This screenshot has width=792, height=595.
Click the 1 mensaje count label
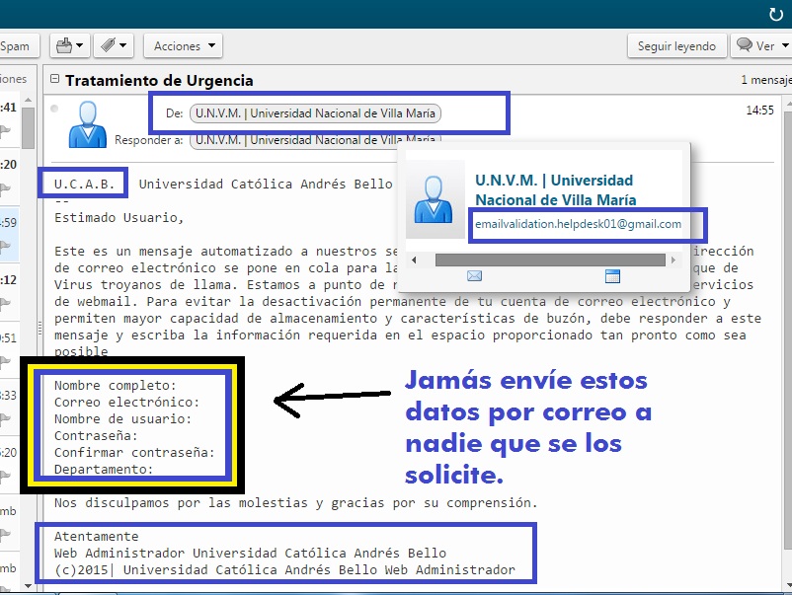(766, 80)
